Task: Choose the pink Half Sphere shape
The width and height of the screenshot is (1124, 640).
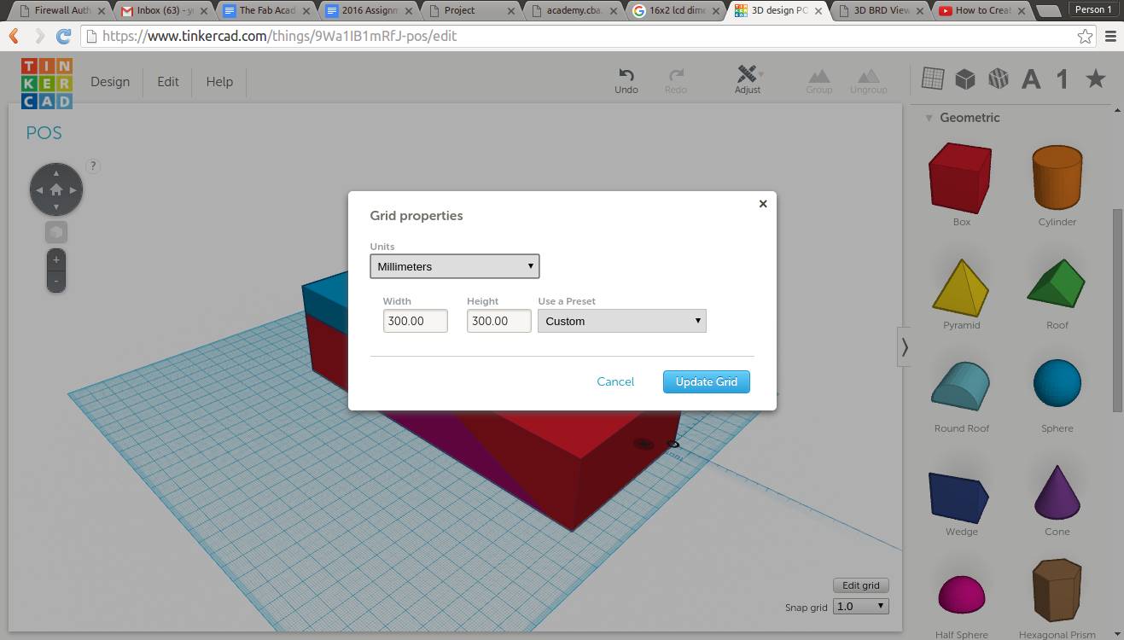Action: pyautogui.click(x=961, y=595)
